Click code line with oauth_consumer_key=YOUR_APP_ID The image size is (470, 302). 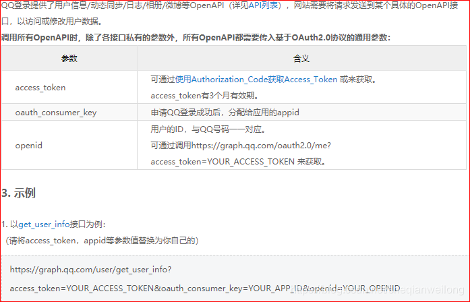(205, 289)
